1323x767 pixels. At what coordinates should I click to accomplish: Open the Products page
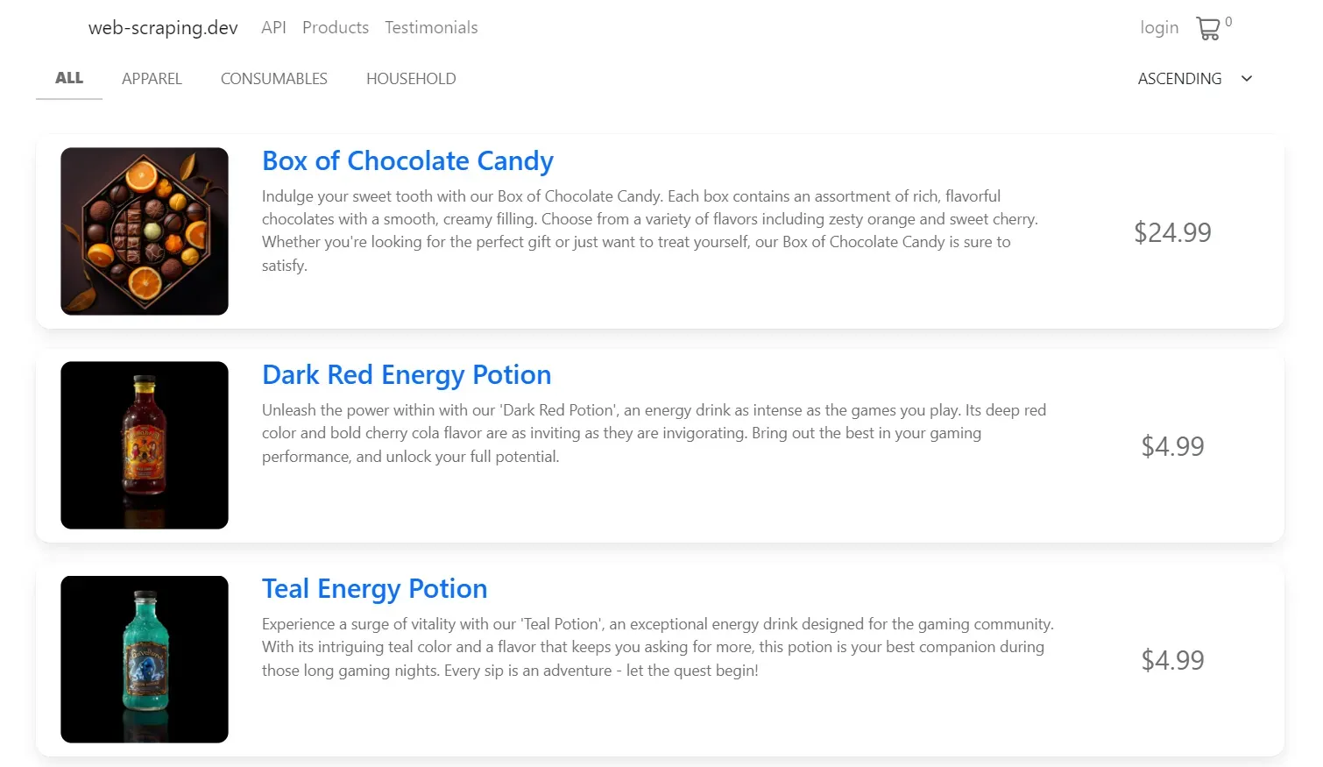pyautogui.click(x=336, y=27)
